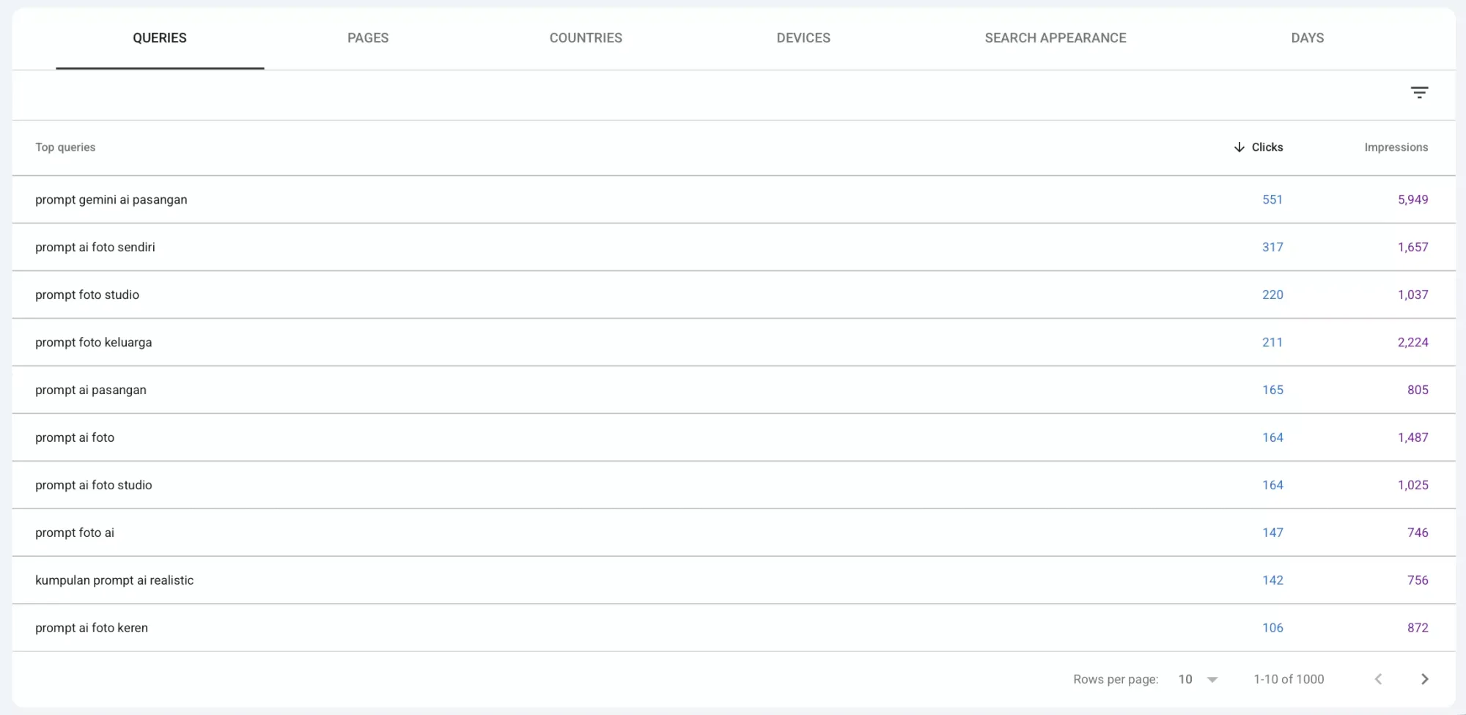This screenshot has height=715, width=1466.
Task: Click the 220 clicks value
Action: pyautogui.click(x=1272, y=294)
